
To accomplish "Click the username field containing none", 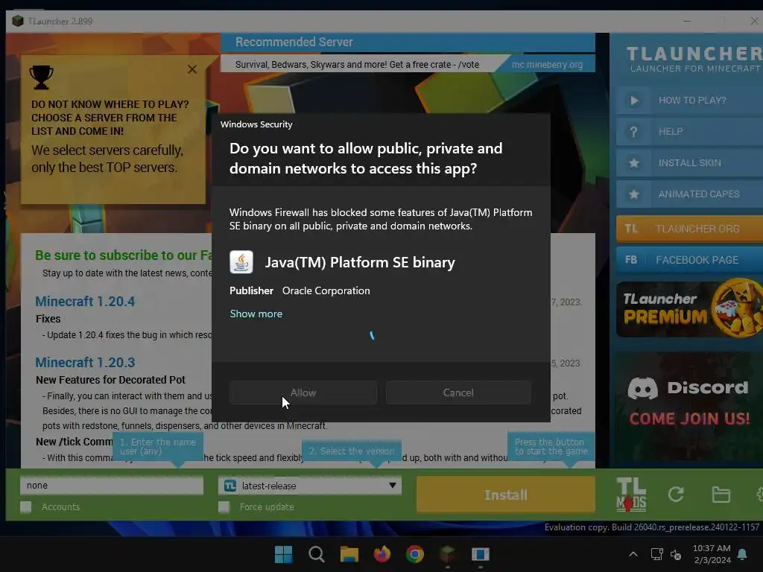I will coord(112,486).
